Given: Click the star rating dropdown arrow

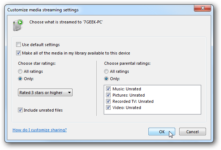Looking at the screenshot, I should [69, 93].
